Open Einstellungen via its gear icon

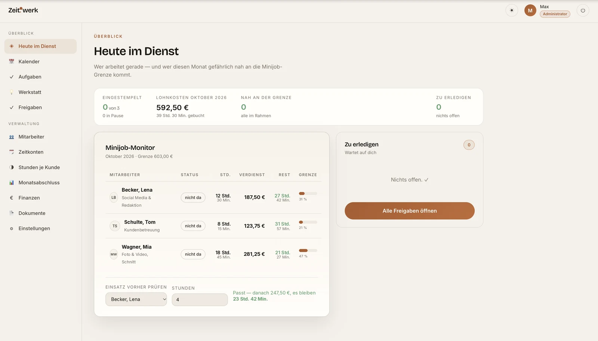click(12, 229)
